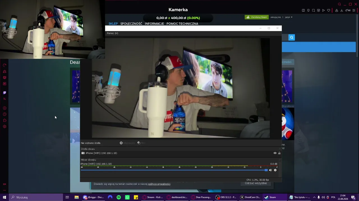Click the Windows Wyszukaj search box
359x201 pixels.
pyautogui.click(x=36, y=197)
